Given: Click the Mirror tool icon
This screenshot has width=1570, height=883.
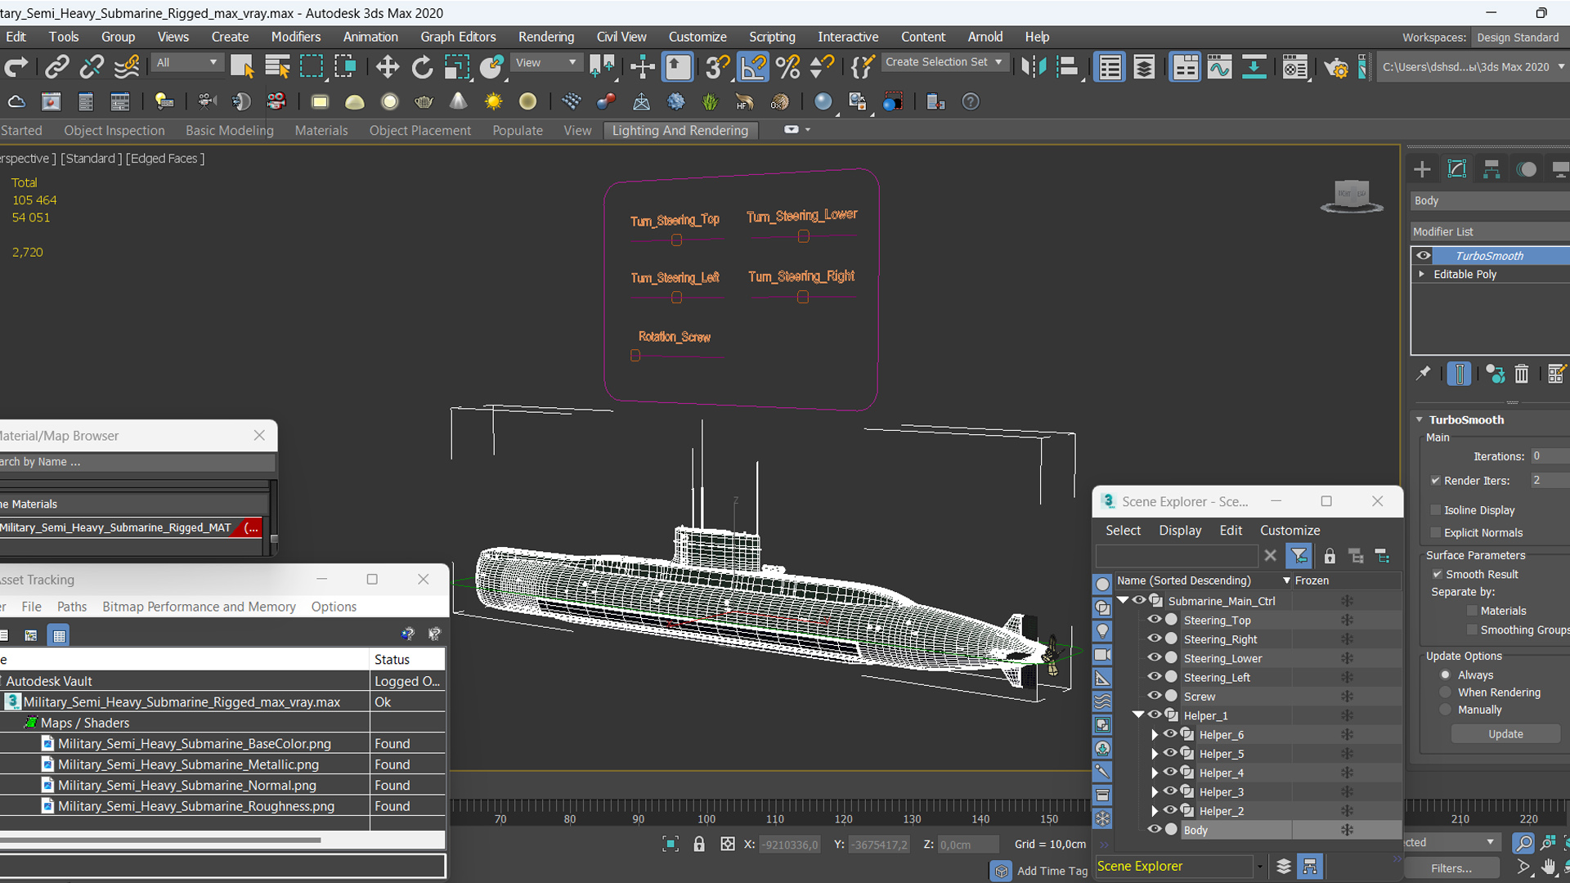Looking at the screenshot, I should click(1033, 67).
